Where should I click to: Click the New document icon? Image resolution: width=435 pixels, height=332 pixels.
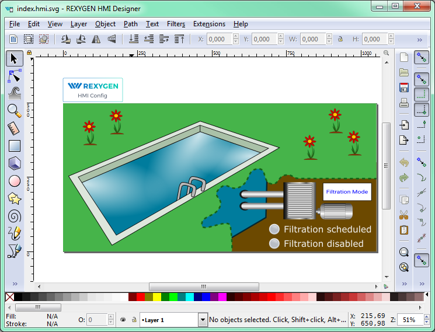[x=404, y=57]
